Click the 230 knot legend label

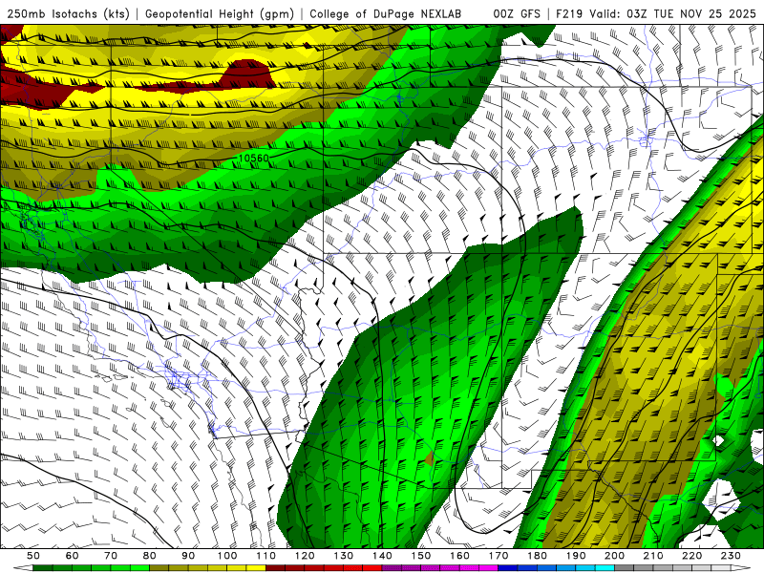point(731,556)
